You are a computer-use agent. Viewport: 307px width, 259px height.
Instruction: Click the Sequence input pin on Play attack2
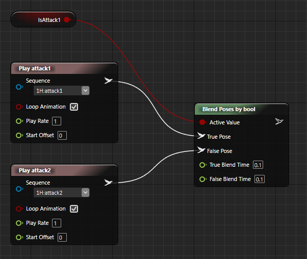[x=19, y=189]
